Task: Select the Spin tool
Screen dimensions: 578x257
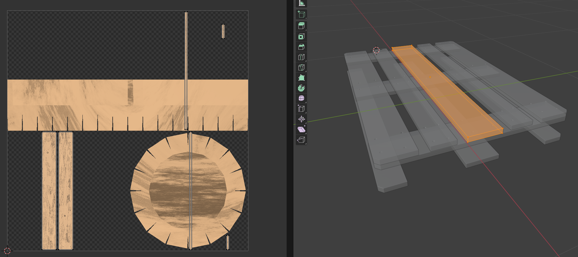Action: pyautogui.click(x=301, y=88)
